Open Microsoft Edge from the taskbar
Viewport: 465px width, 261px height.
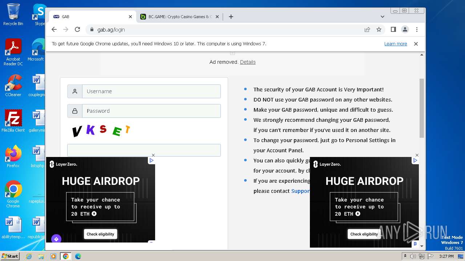click(78, 256)
